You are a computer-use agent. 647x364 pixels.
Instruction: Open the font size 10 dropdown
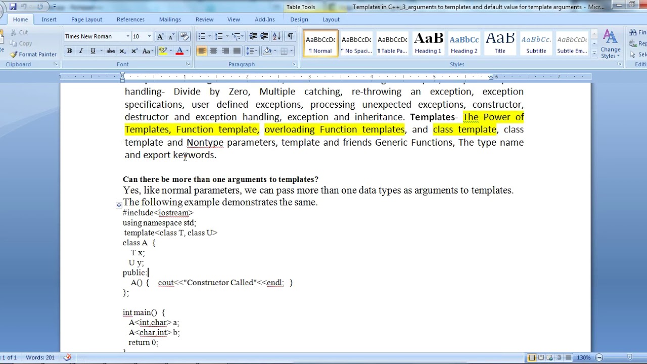tap(149, 36)
